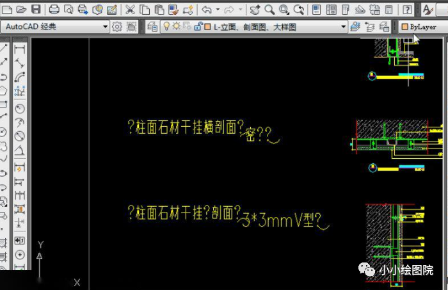Select the Jogged dimension tool
This screenshot has height=290, width=448.
(19, 122)
